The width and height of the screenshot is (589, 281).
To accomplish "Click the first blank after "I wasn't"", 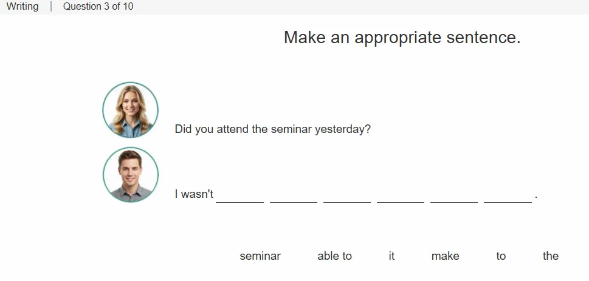I will tap(239, 196).
